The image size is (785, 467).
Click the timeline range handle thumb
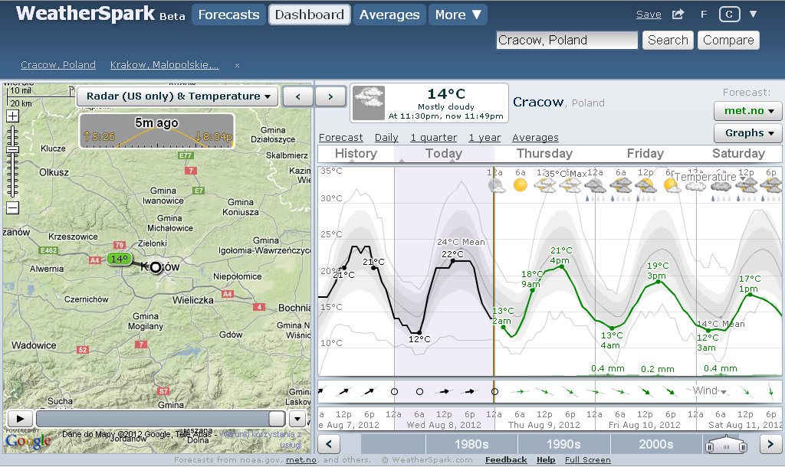pyautogui.click(x=726, y=445)
